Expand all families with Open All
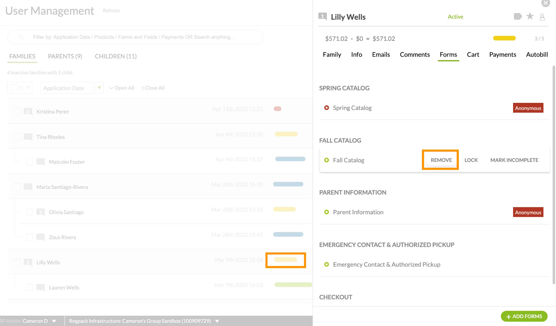This screenshot has height=326, width=556. (122, 88)
